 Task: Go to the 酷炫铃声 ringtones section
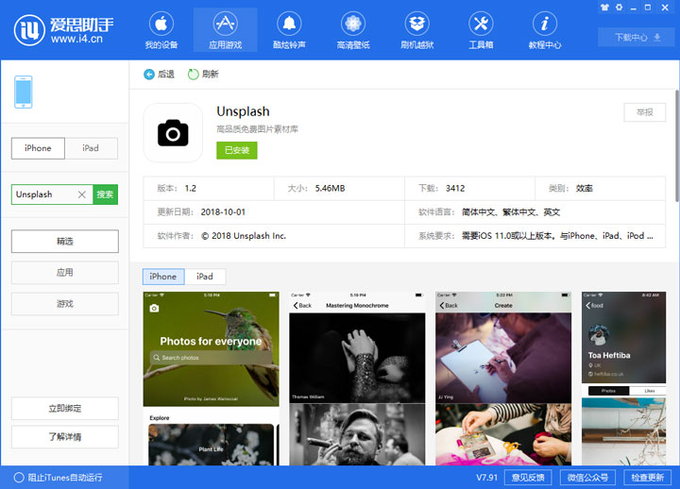[x=289, y=30]
